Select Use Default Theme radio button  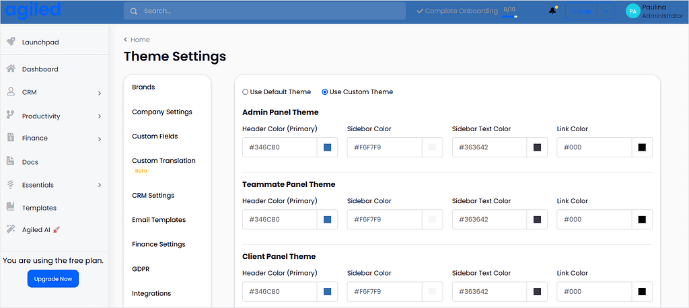(245, 92)
